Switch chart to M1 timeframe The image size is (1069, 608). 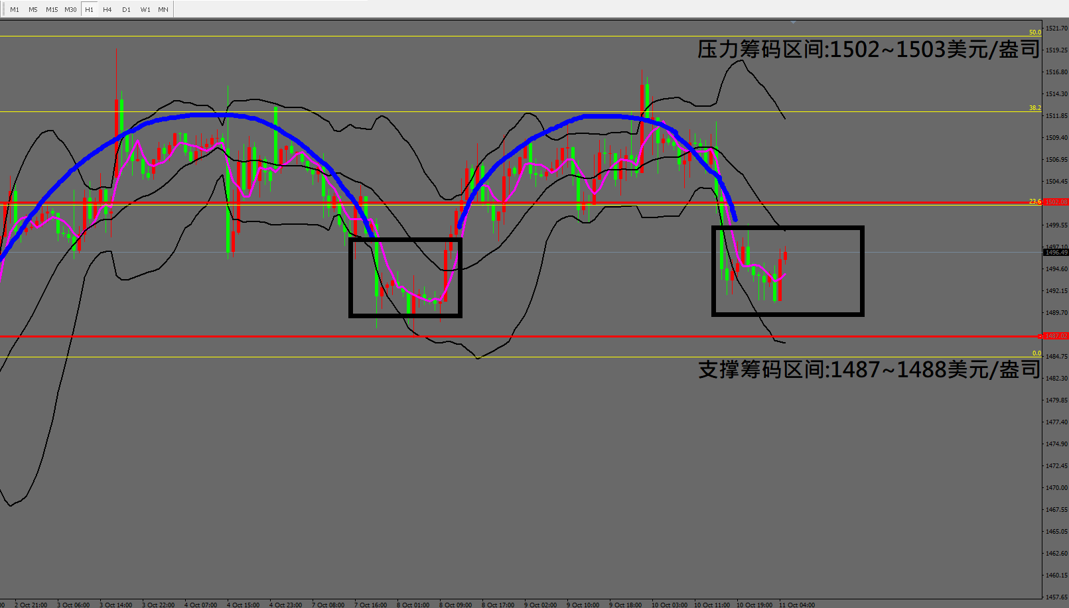point(15,9)
